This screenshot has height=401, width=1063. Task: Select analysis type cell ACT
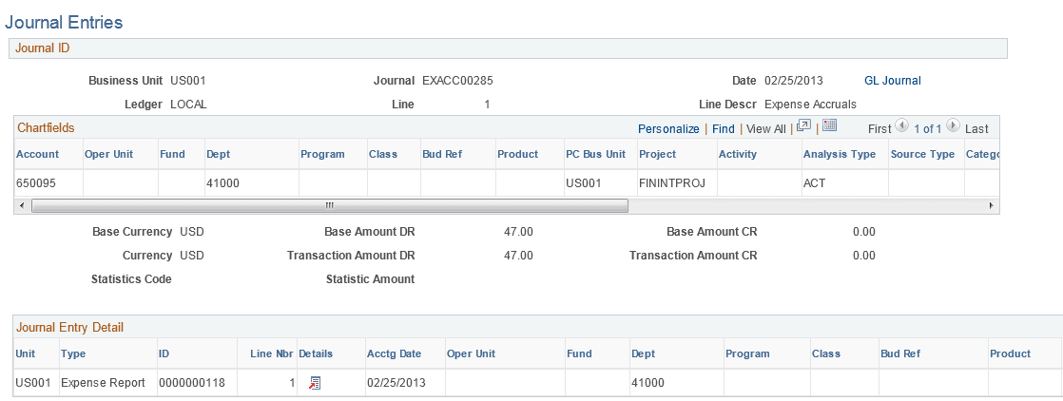pyautogui.click(x=814, y=182)
